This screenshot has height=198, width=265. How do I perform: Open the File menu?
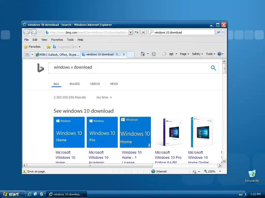pyautogui.click(x=27, y=40)
